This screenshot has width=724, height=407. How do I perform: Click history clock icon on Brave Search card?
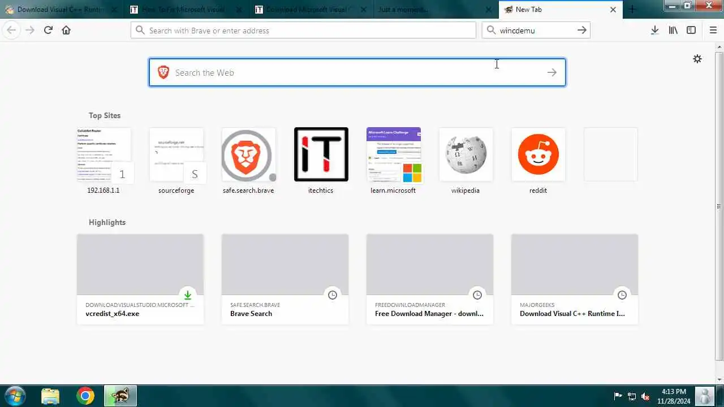[x=333, y=295]
